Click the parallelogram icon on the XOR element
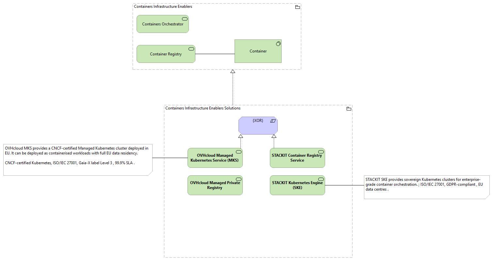This screenshot has width=493, height=261. pos(273,121)
